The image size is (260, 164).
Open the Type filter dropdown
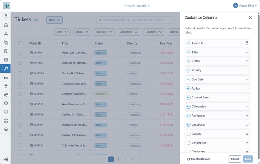[x=62, y=32]
